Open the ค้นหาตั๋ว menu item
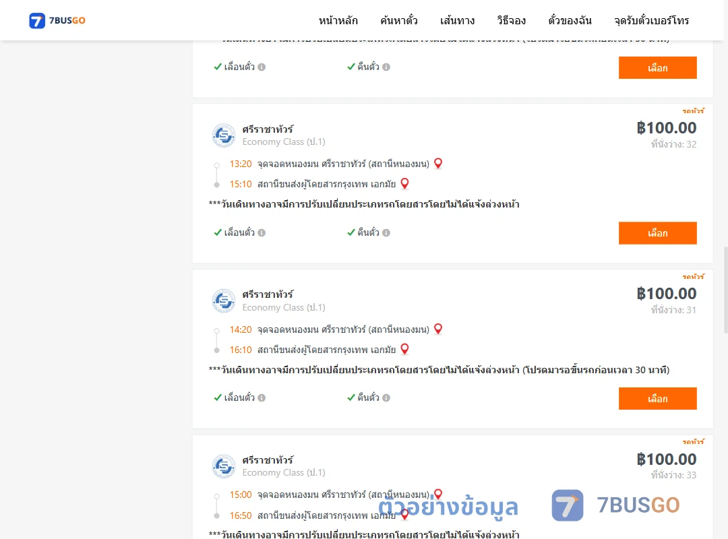The height and width of the screenshot is (539, 728). pos(399,20)
